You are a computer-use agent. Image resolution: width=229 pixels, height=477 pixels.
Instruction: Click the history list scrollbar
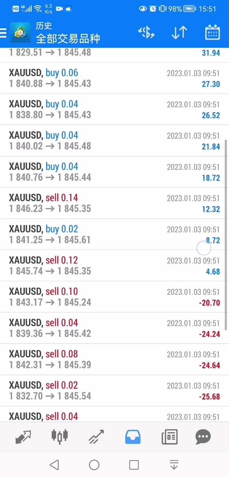226,235
